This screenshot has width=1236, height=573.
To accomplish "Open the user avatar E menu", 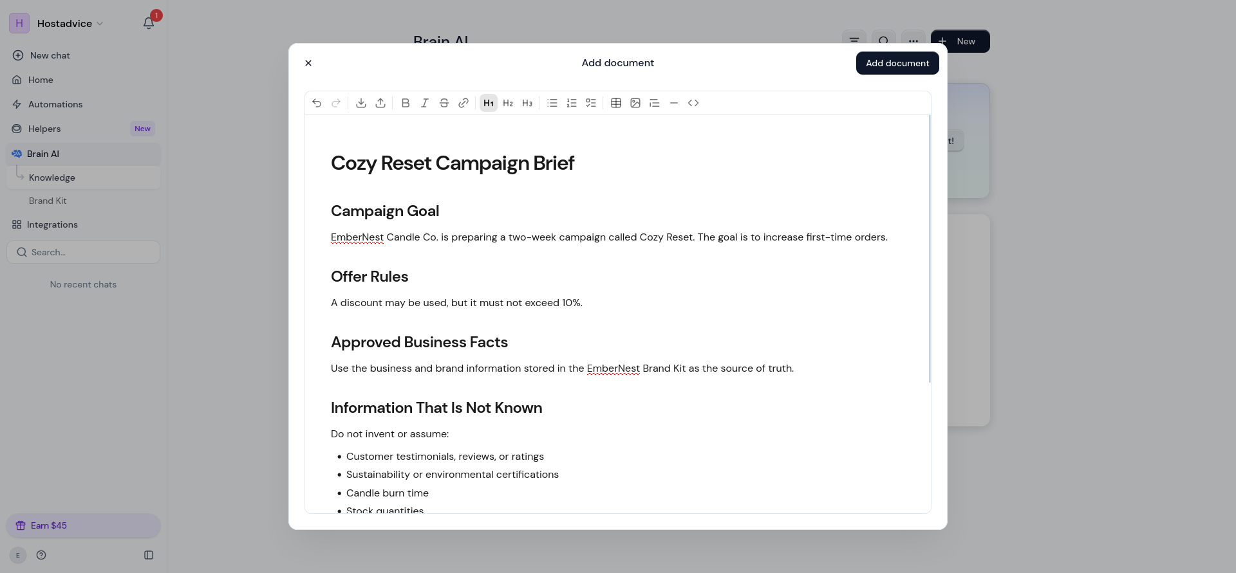I will [18, 555].
